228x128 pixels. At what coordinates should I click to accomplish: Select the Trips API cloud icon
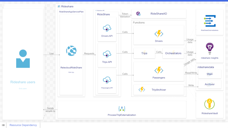107,54
